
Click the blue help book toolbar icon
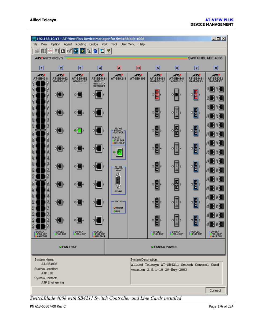[96, 51]
